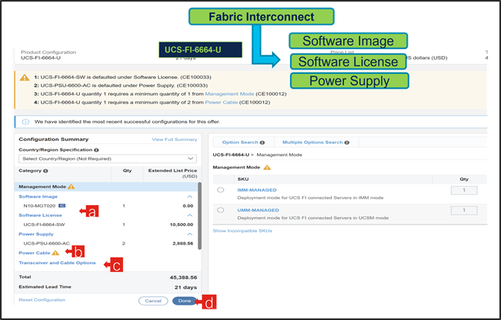The height and width of the screenshot is (320, 501).
Task: Click Show Incompatible SKUs
Action: 242,230
